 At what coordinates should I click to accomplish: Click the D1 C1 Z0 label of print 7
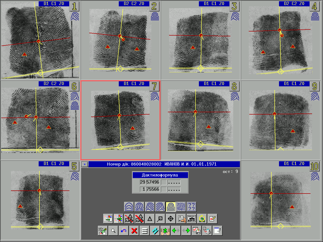(134, 84)
